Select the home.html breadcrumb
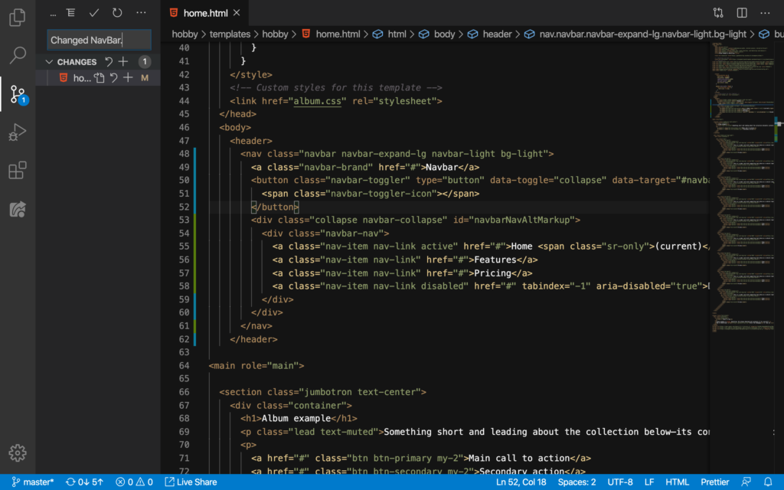 pyautogui.click(x=338, y=34)
